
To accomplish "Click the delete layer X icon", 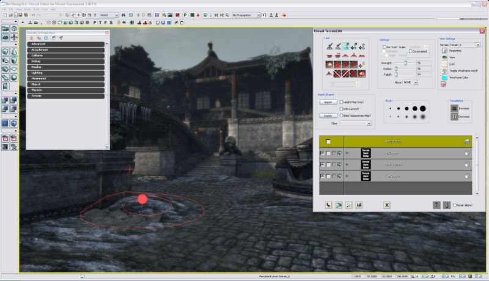I will point(387,205).
